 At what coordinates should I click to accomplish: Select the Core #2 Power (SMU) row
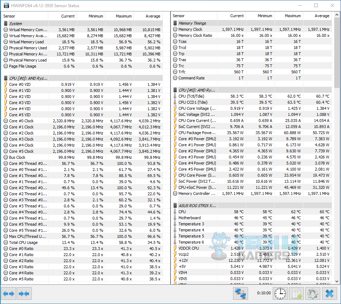pos(252,151)
